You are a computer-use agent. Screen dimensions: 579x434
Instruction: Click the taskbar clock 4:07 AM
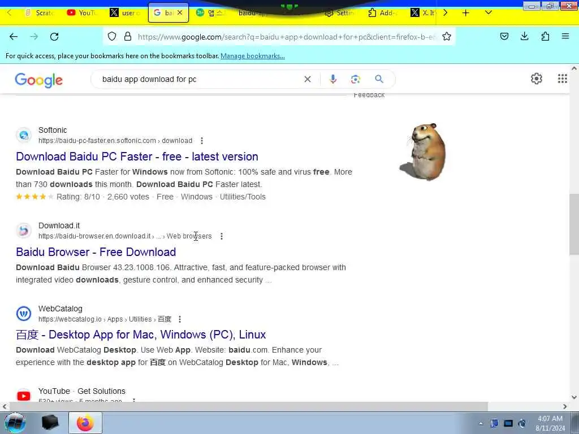click(550, 419)
